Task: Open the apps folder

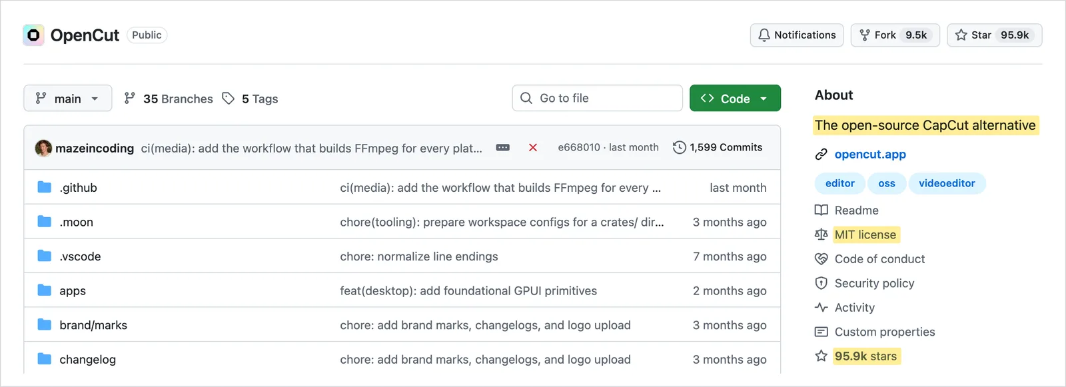Action: click(73, 291)
